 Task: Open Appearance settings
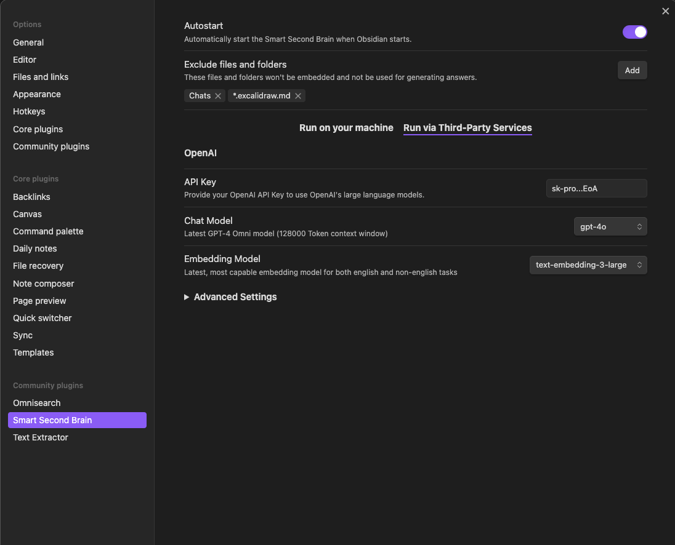pos(36,94)
